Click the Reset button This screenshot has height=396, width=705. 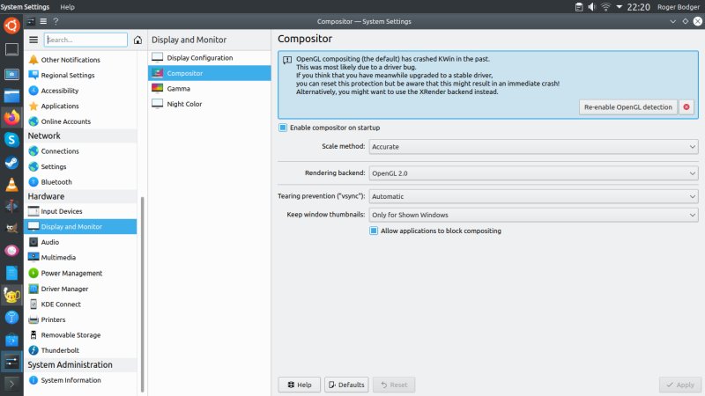point(394,385)
